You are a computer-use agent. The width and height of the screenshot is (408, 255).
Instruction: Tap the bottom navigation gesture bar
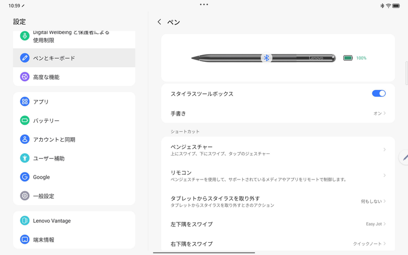point(203,252)
